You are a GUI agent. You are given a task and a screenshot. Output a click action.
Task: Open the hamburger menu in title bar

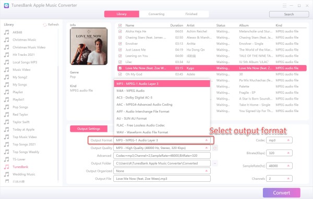(284, 6)
